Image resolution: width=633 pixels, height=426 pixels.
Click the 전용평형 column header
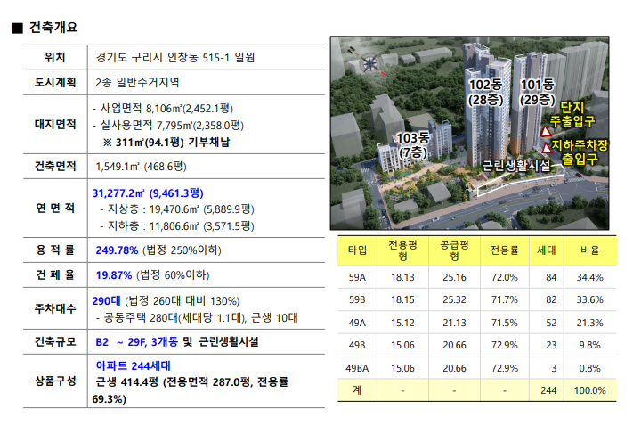click(x=402, y=250)
